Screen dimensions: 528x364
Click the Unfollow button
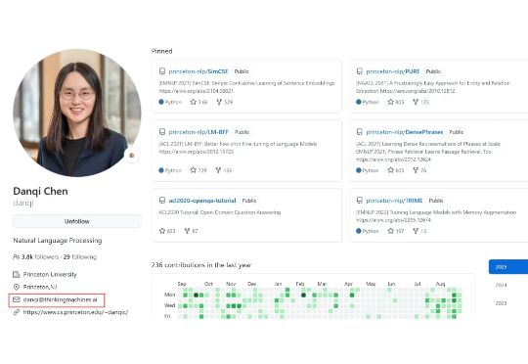click(x=77, y=221)
